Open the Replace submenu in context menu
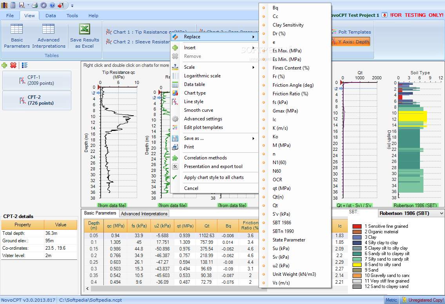The width and height of the screenshot is (445, 304). point(214,37)
